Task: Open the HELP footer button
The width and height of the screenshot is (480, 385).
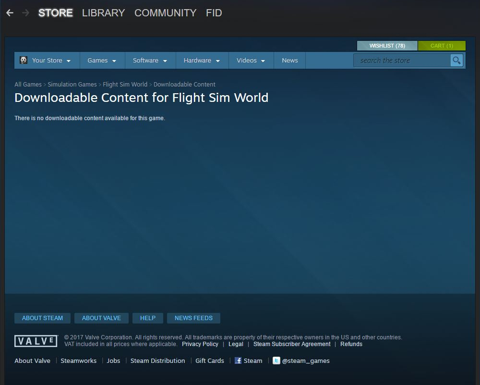Action: pos(147,318)
